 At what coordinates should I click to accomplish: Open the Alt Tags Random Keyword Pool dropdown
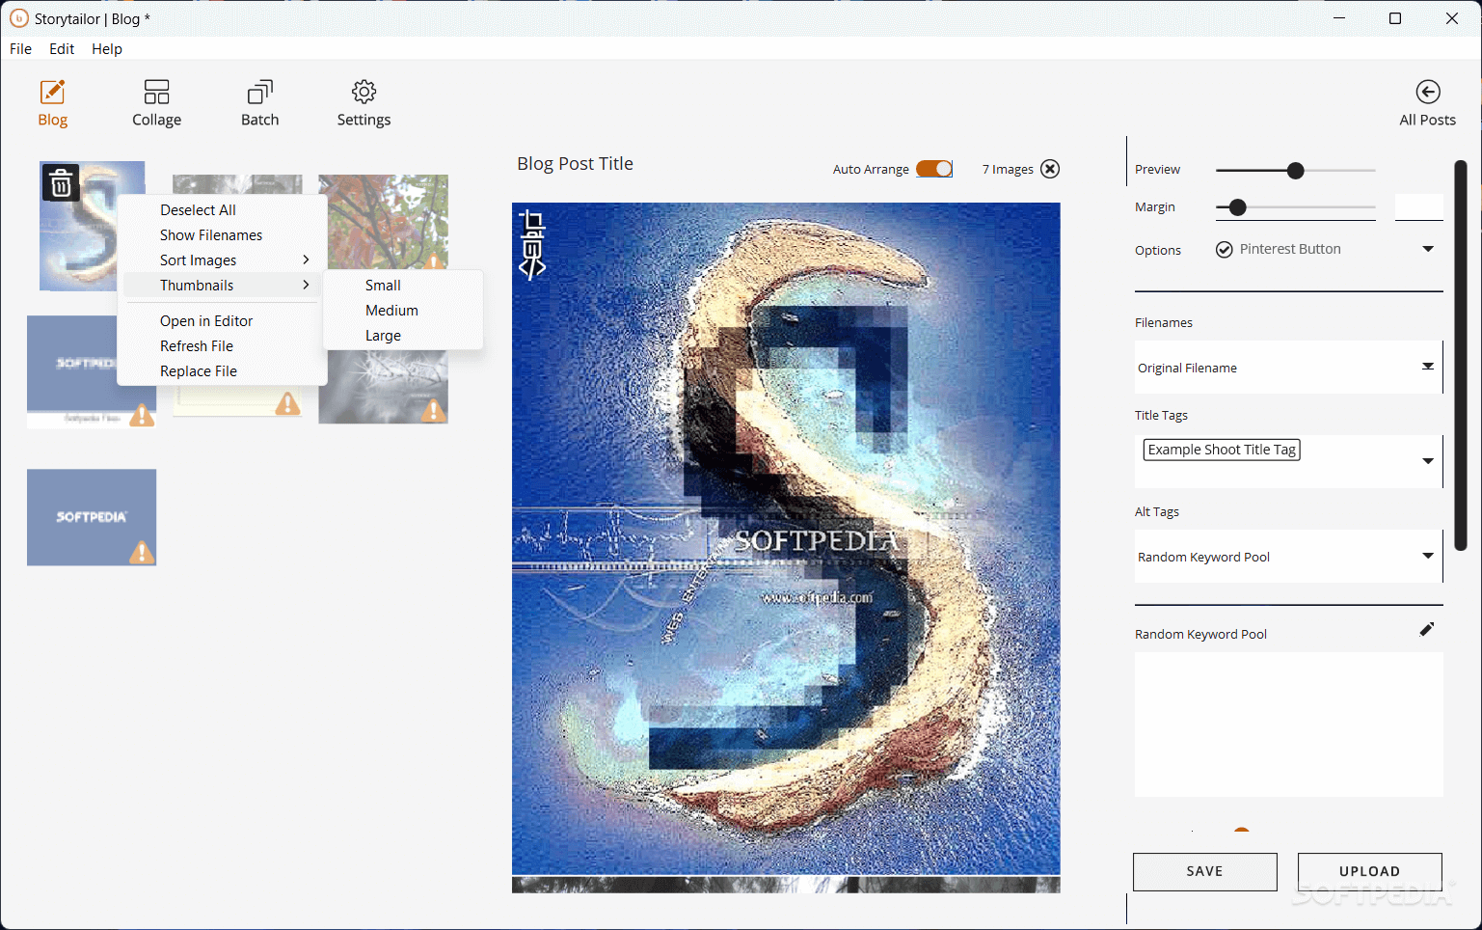coord(1288,557)
